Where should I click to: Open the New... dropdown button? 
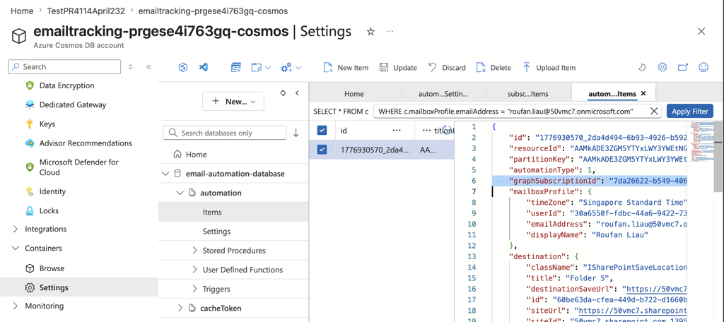(x=233, y=102)
